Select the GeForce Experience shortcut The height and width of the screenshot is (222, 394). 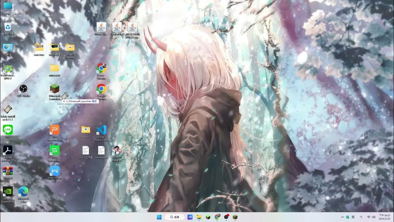8,195
